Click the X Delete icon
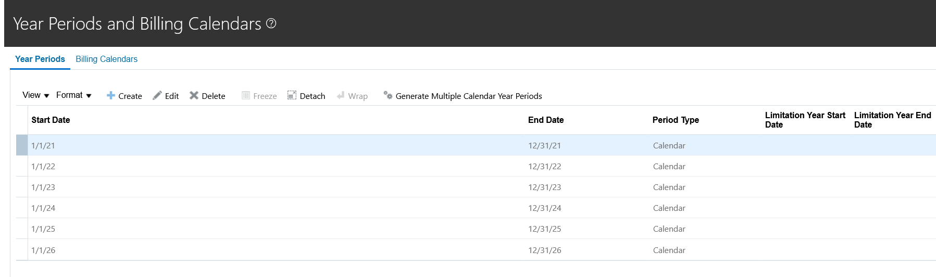936x277 pixels. point(194,95)
